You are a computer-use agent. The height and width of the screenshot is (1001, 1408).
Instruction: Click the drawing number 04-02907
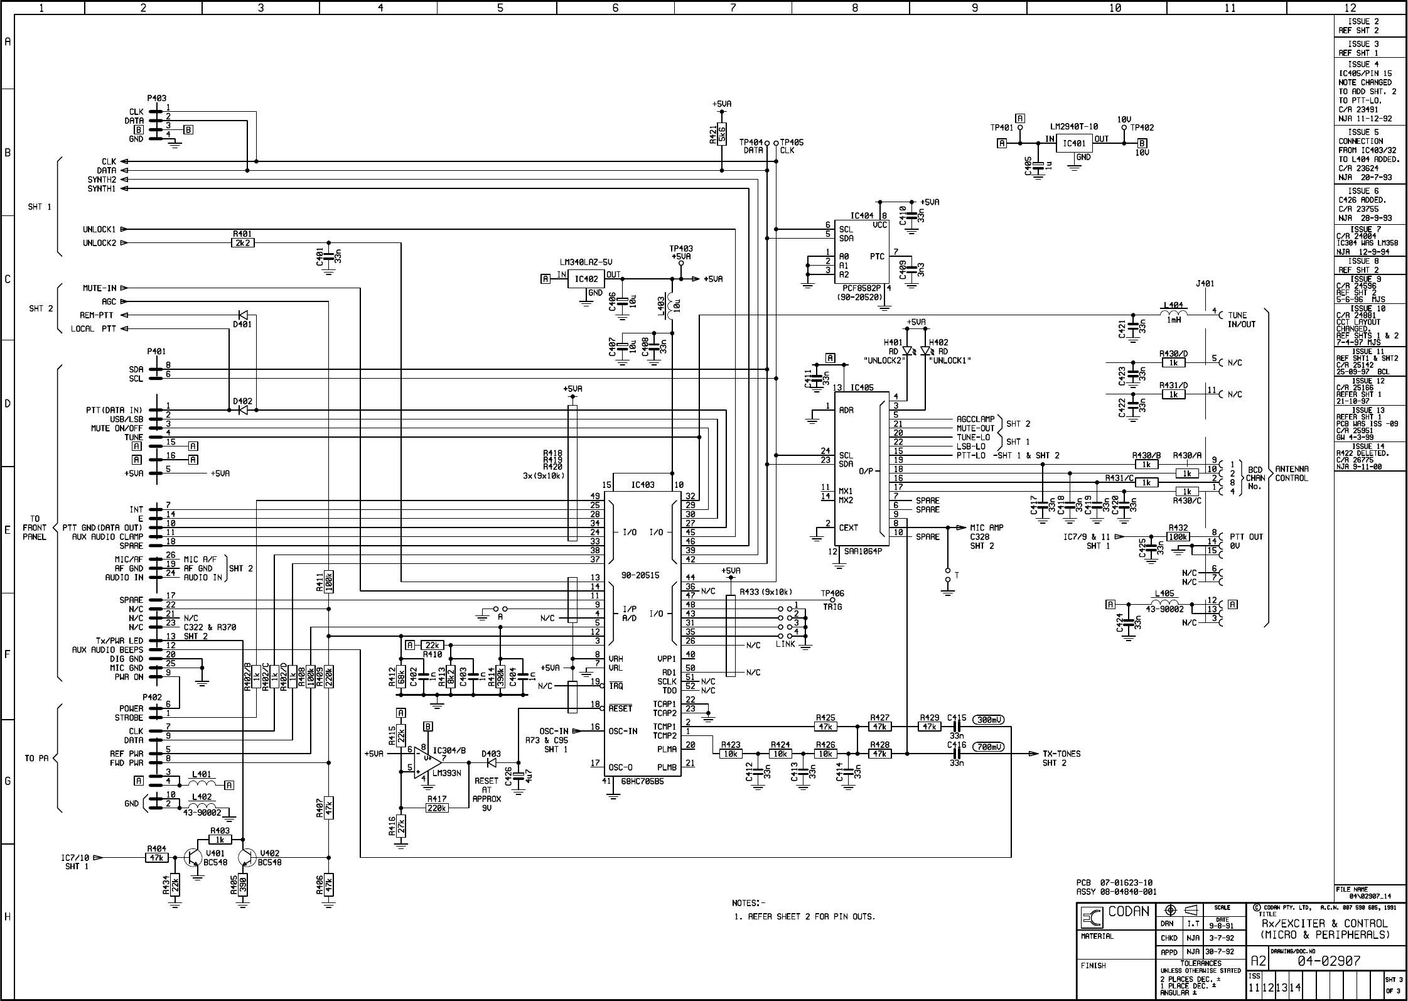coord(1328,961)
